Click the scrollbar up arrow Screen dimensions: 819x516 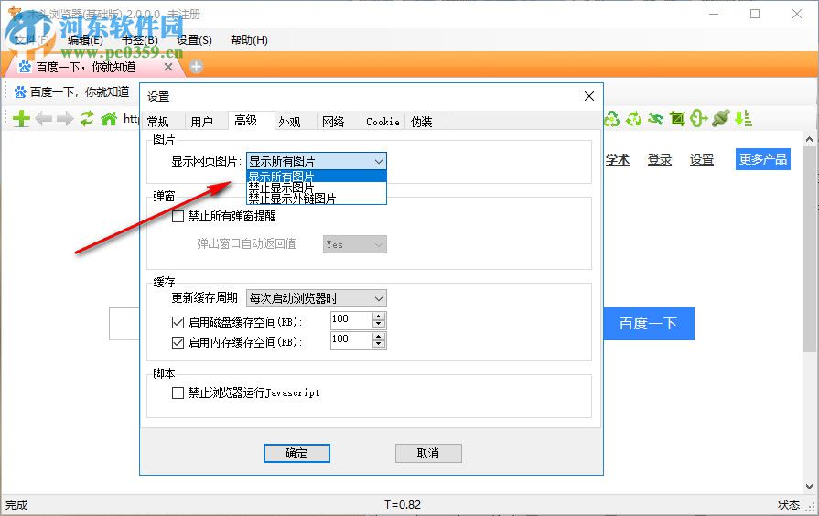[x=809, y=139]
